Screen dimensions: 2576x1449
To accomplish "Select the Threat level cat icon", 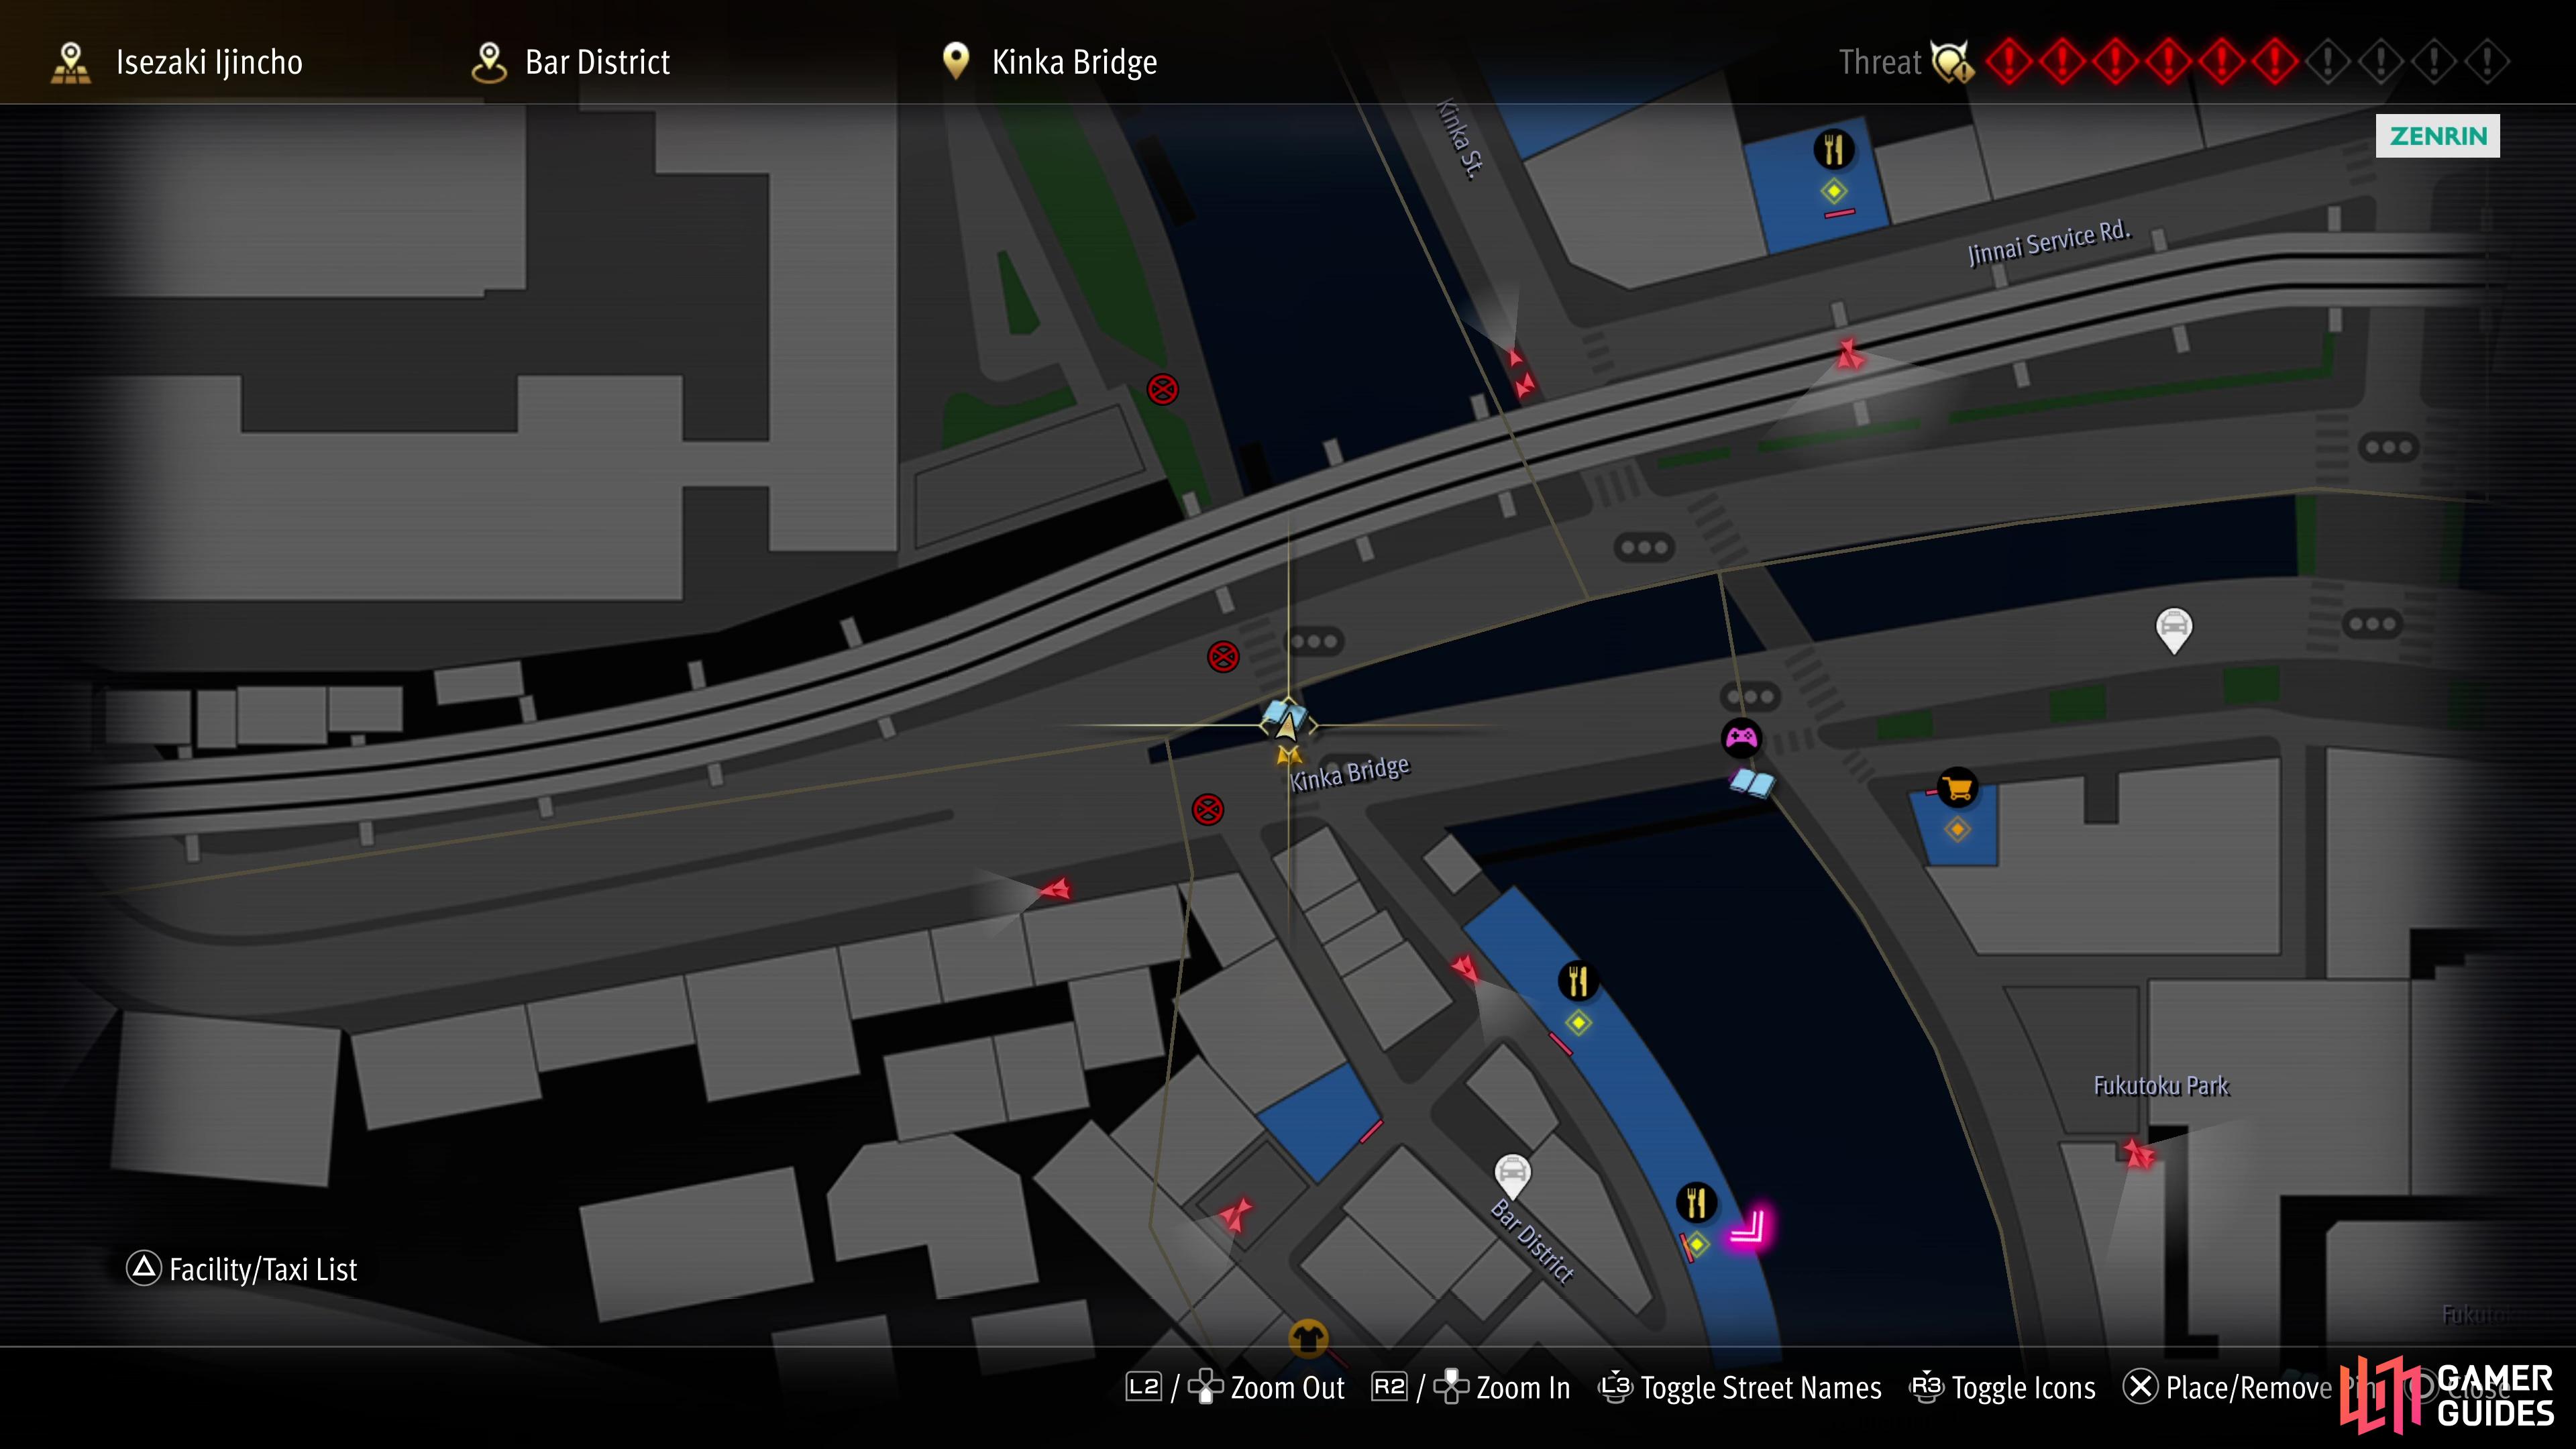I will pos(1951,62).
